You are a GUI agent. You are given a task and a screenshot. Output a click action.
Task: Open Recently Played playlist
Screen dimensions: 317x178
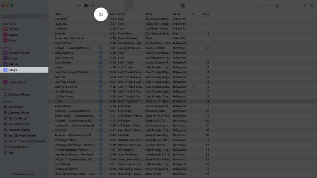(19, 130)
